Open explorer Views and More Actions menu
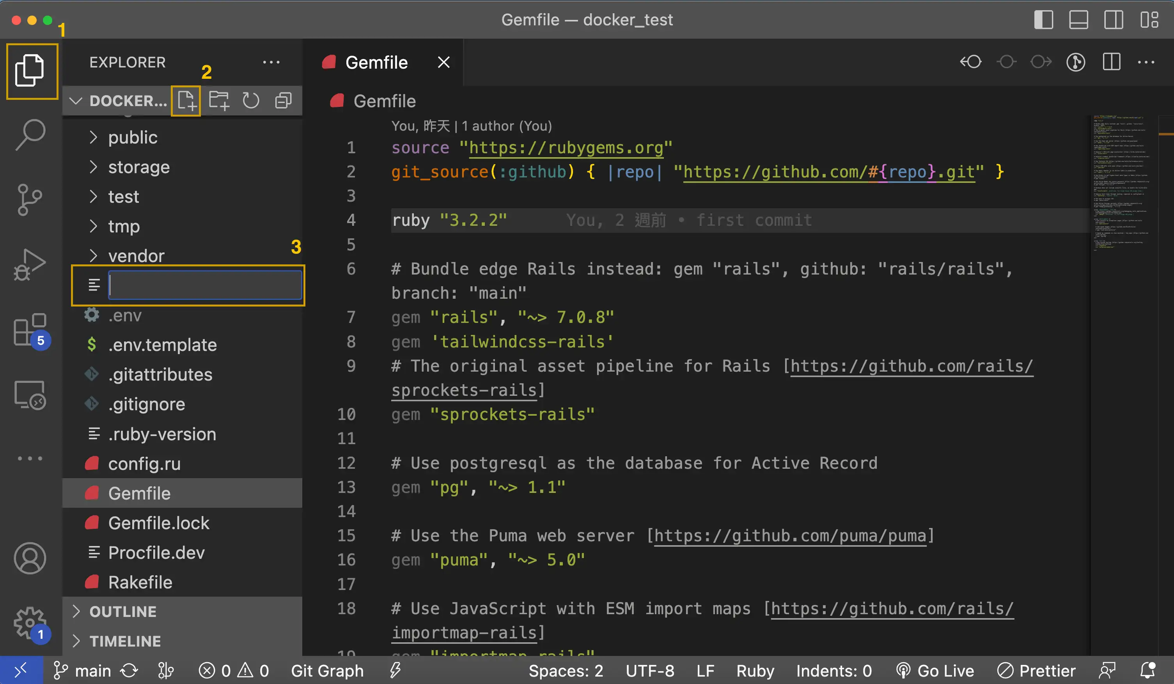The width and height of the screenshot is (1174, 684). 271,62
